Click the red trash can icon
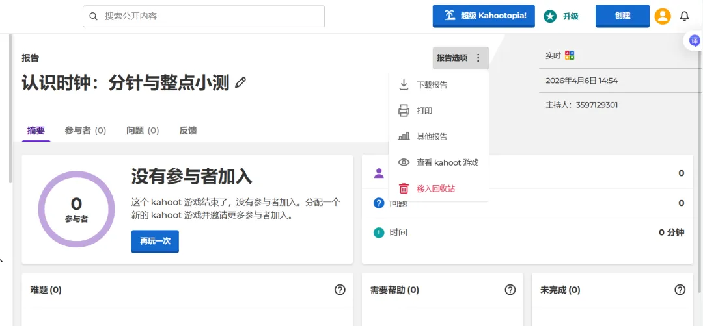703x326 pixels. tap(404, 188)
